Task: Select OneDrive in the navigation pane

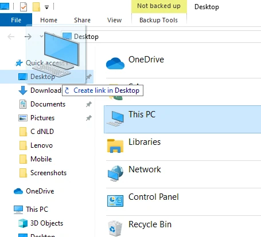Action: coord(40,191)
